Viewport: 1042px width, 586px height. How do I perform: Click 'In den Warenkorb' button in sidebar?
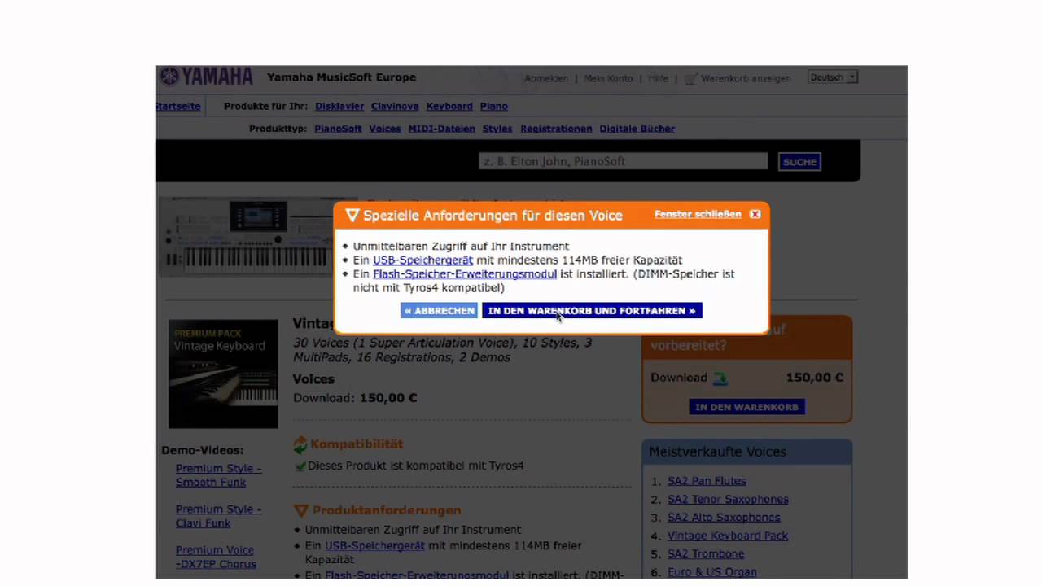746,407
